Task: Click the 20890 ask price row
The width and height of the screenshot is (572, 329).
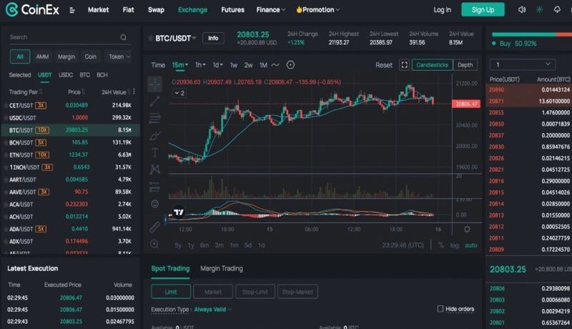Action: pyautogui.click(x=529, y=89)
